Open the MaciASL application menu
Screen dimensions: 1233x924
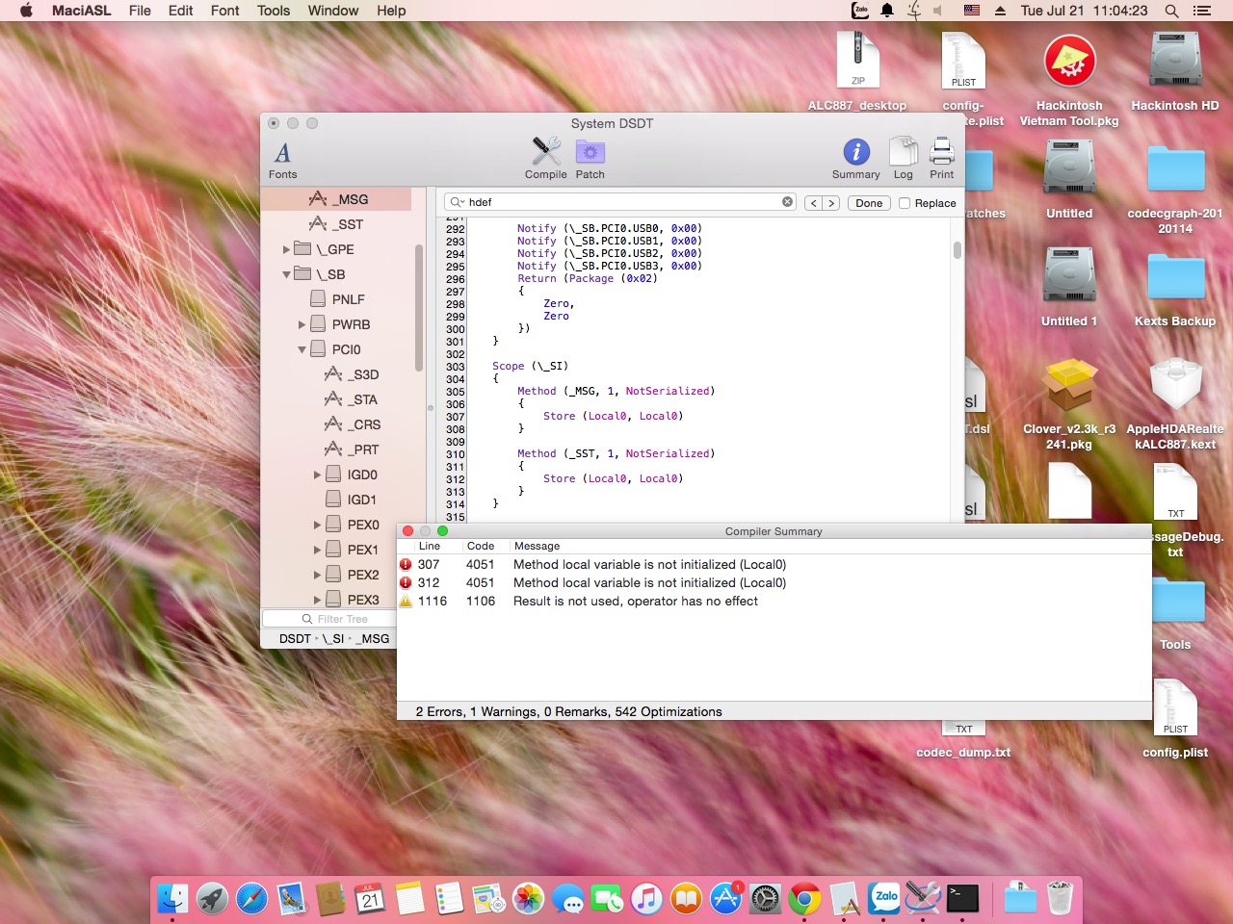tap(81, 11)
